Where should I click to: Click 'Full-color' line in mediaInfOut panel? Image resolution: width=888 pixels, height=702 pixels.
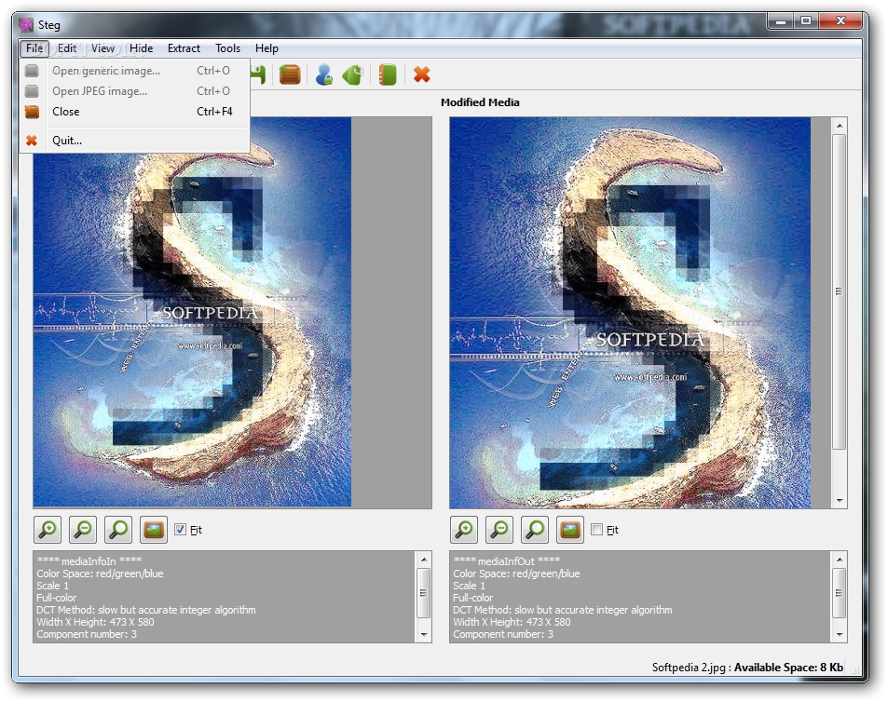click(x=472, y=598)
